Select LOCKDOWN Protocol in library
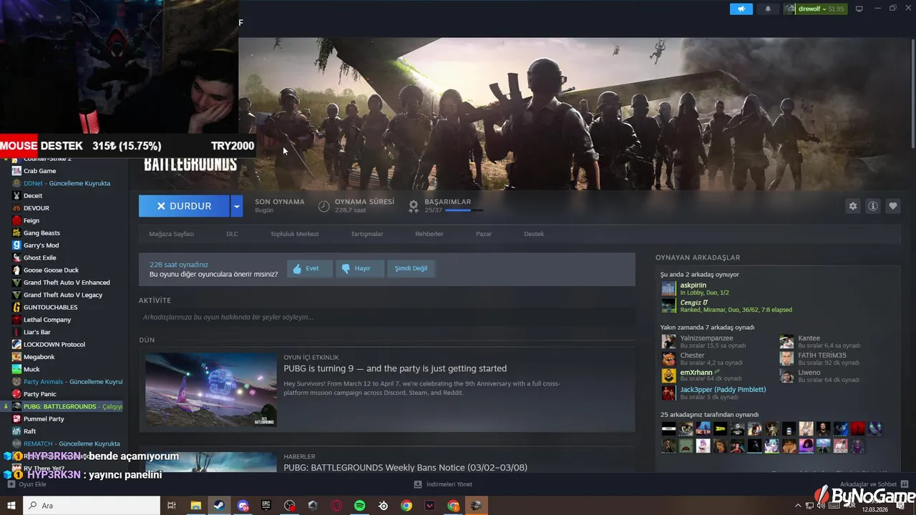Viewport: 916px width, 515px height. [54, 344]
